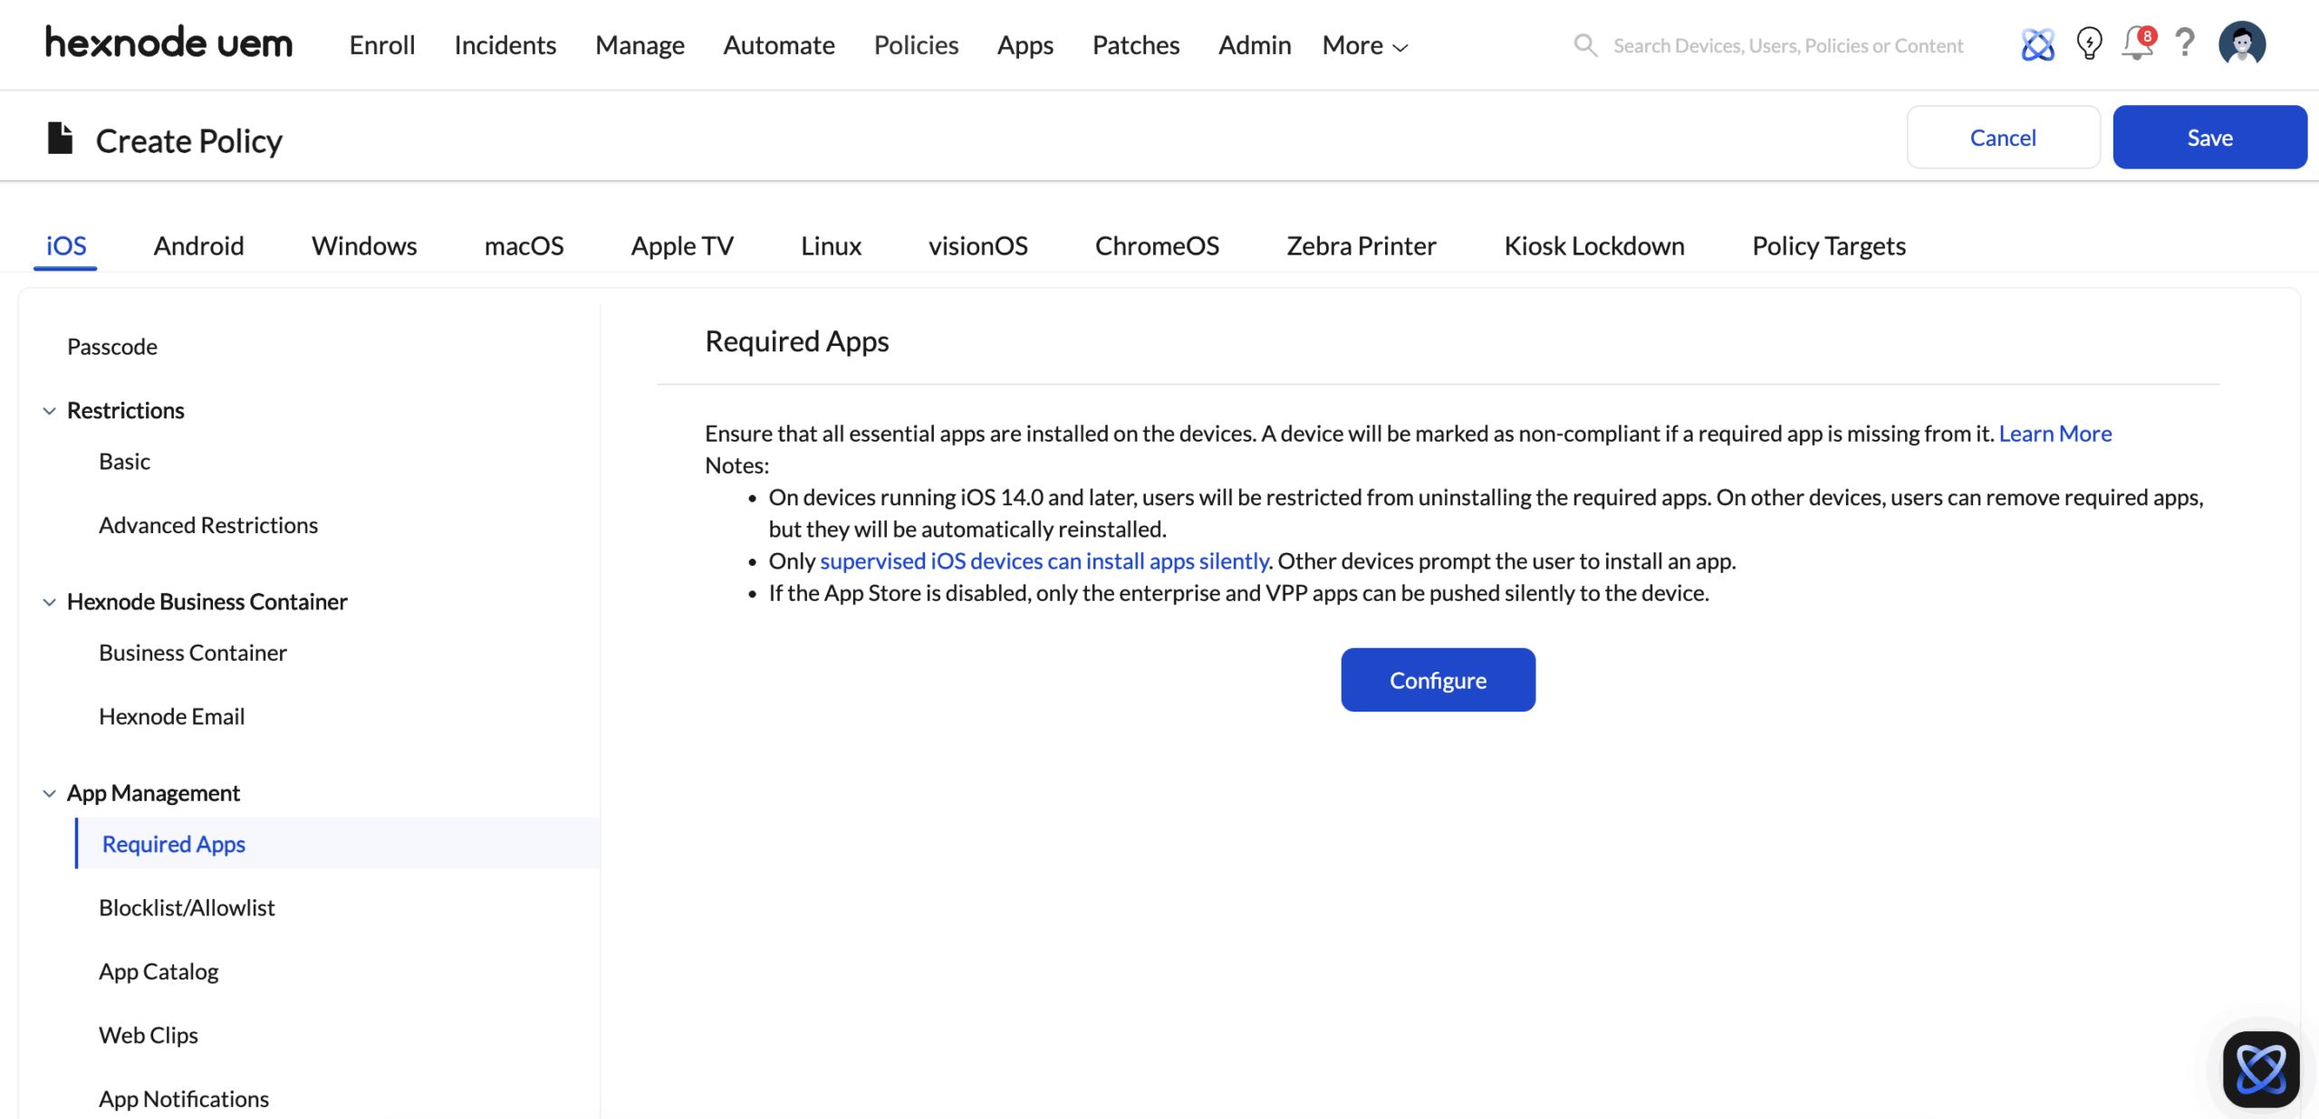Viewport: 2319px width, 1119px height.
Task: Select Required Apps in the sidebar
Action: tap(338, 844)
